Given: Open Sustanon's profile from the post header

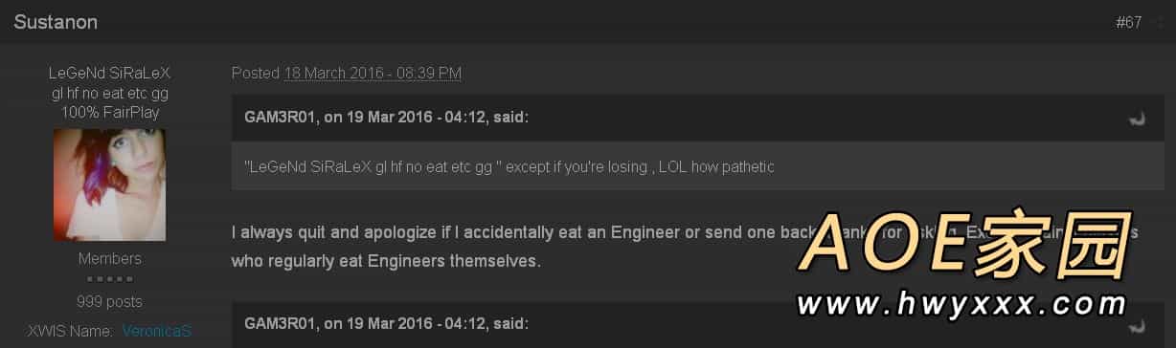Looking at the screenshot, I should coord(56,22).
